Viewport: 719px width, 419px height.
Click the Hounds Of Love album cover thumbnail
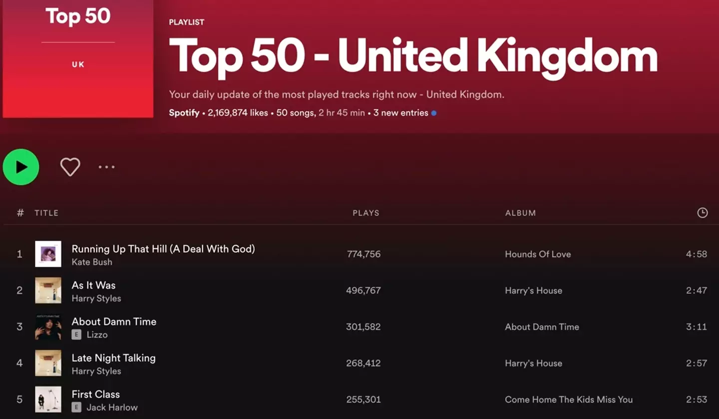pos(48,254)
